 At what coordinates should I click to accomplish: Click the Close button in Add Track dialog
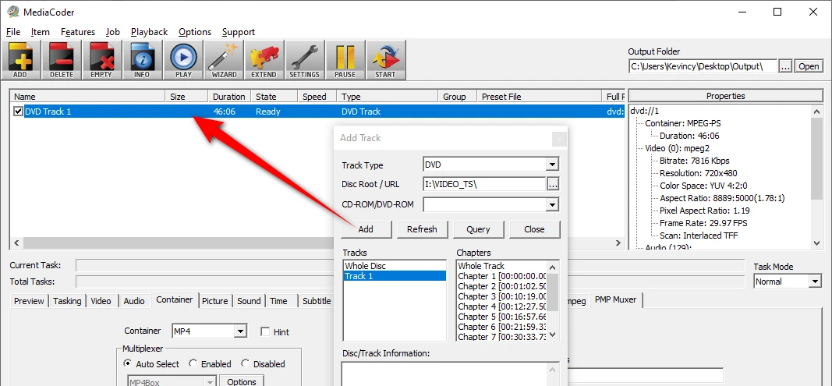coord(534,229)
